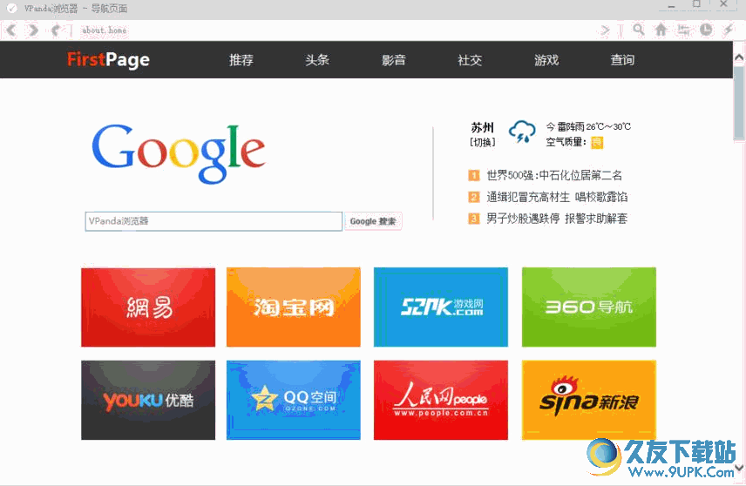This screenshot has width=746, height=486.
Task: Open the 網易 site tile
Action: click(x=148, y=307)
